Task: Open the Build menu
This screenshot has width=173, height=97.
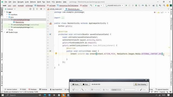Action: (x=39, y=2)
